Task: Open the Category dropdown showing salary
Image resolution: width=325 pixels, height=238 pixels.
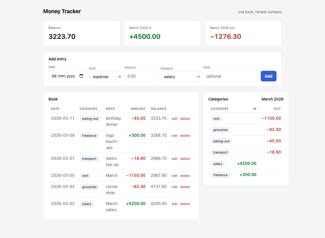Action: click(181, 77)
